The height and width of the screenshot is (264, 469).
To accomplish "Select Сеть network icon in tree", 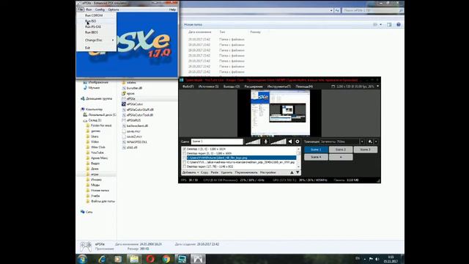I will tap(83, 212).
